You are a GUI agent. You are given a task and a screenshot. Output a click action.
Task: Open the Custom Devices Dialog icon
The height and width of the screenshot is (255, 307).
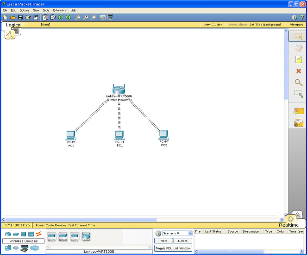point(110,18)
